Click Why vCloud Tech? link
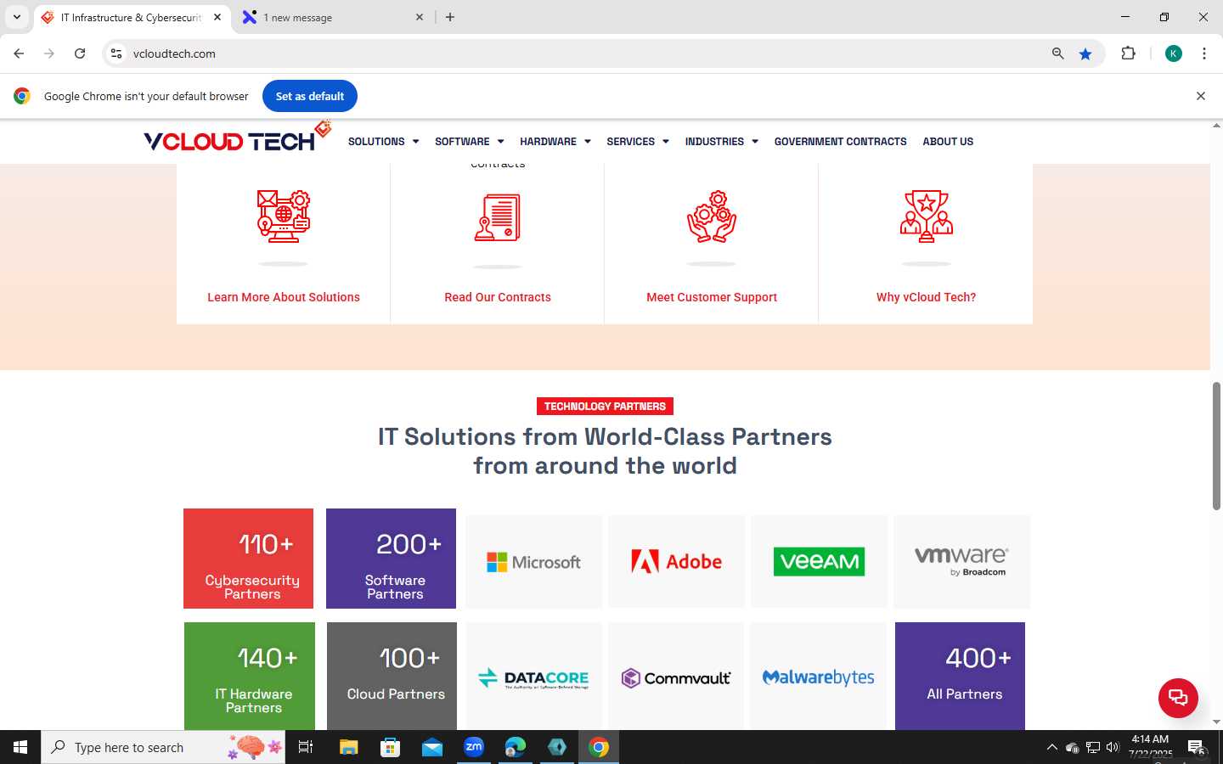 pyautogui.click(x=926, y=297)
